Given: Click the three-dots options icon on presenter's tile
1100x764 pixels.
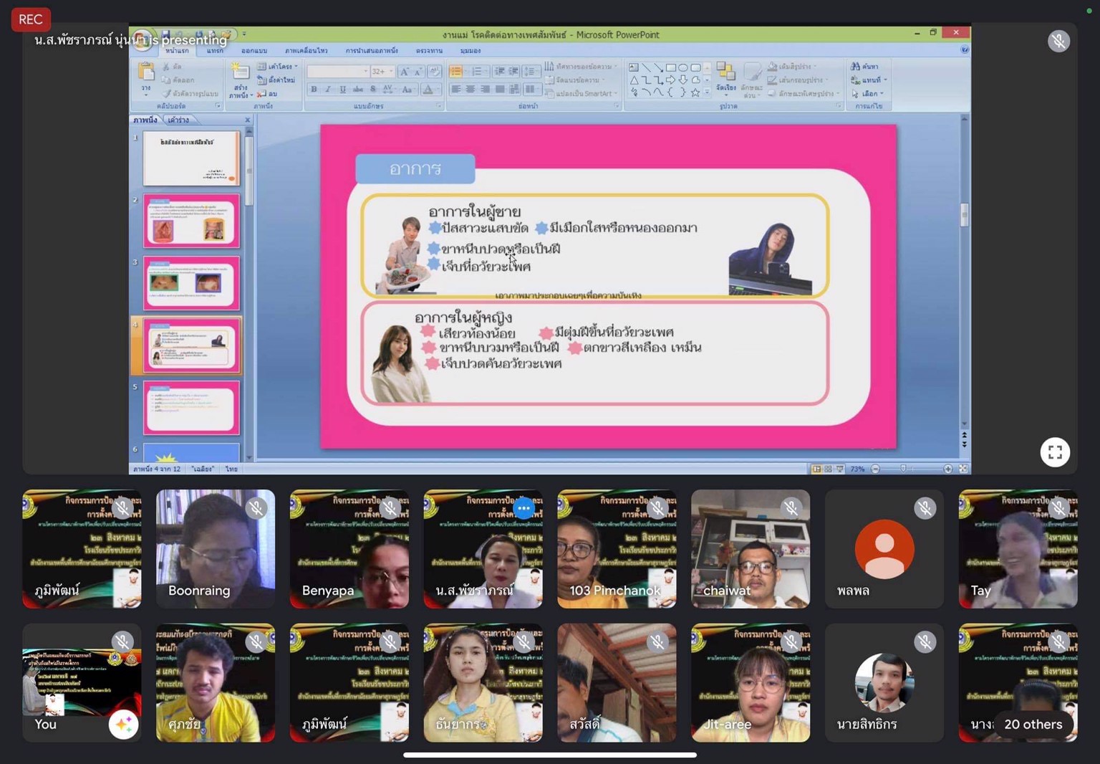Looking at the screenshot, I should pos(524,508).
